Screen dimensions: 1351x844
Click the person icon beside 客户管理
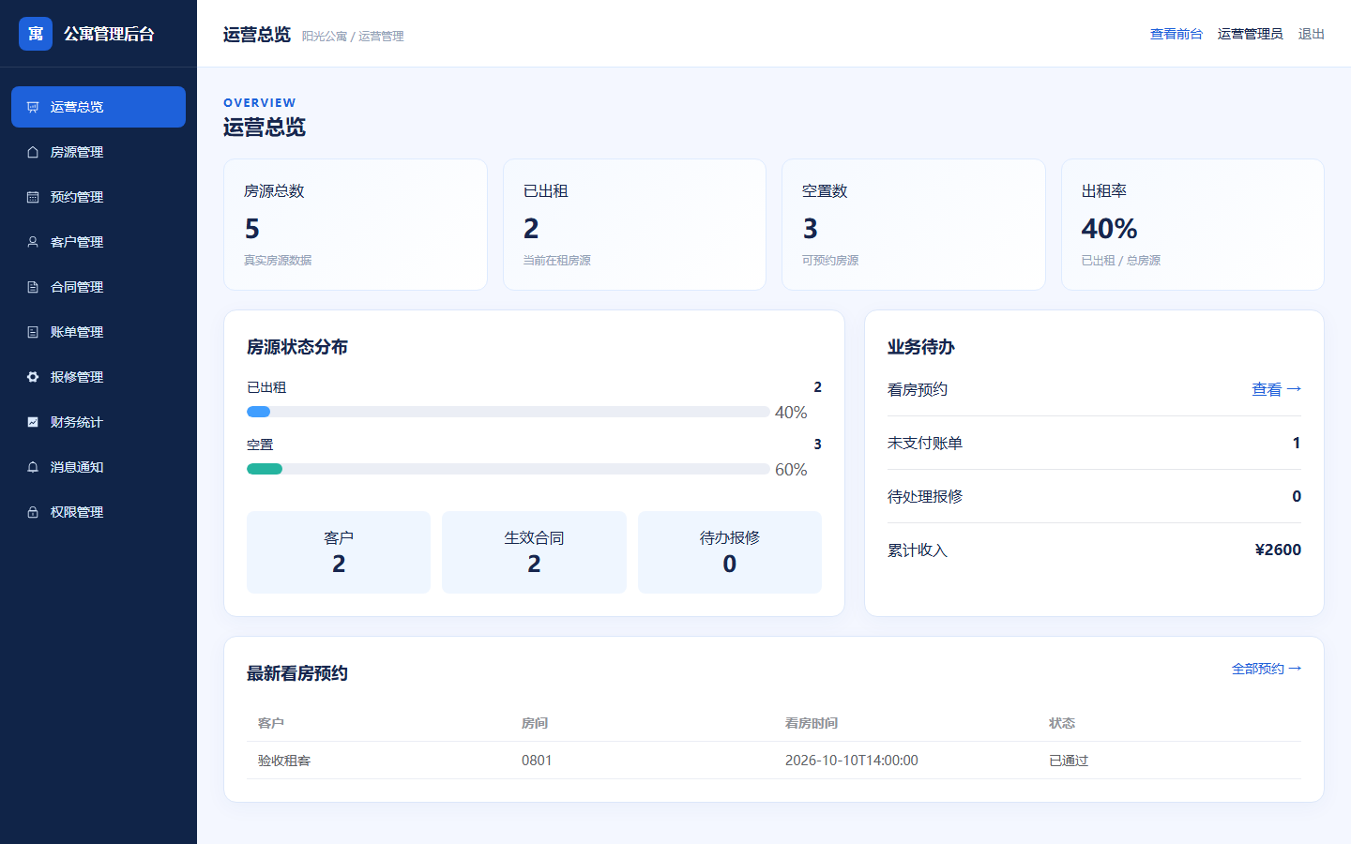coord(33,242)
